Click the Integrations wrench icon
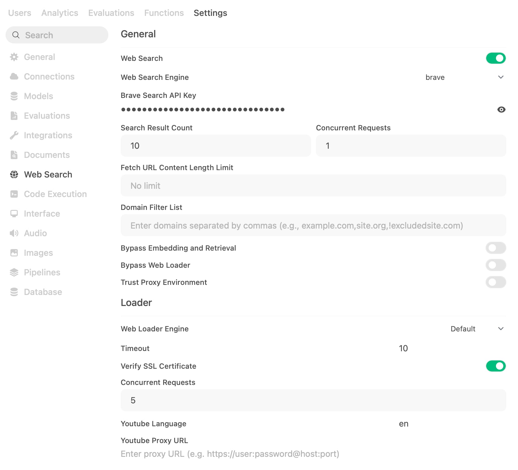Screen dimensions: 518x470 point(14,135)
